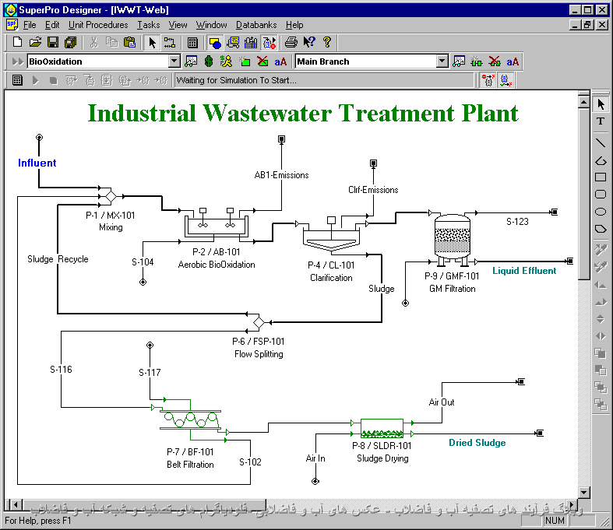Toggle the connect streams mode button
The width and height of the screenshot is (613, 530).
tap(170, 43)
